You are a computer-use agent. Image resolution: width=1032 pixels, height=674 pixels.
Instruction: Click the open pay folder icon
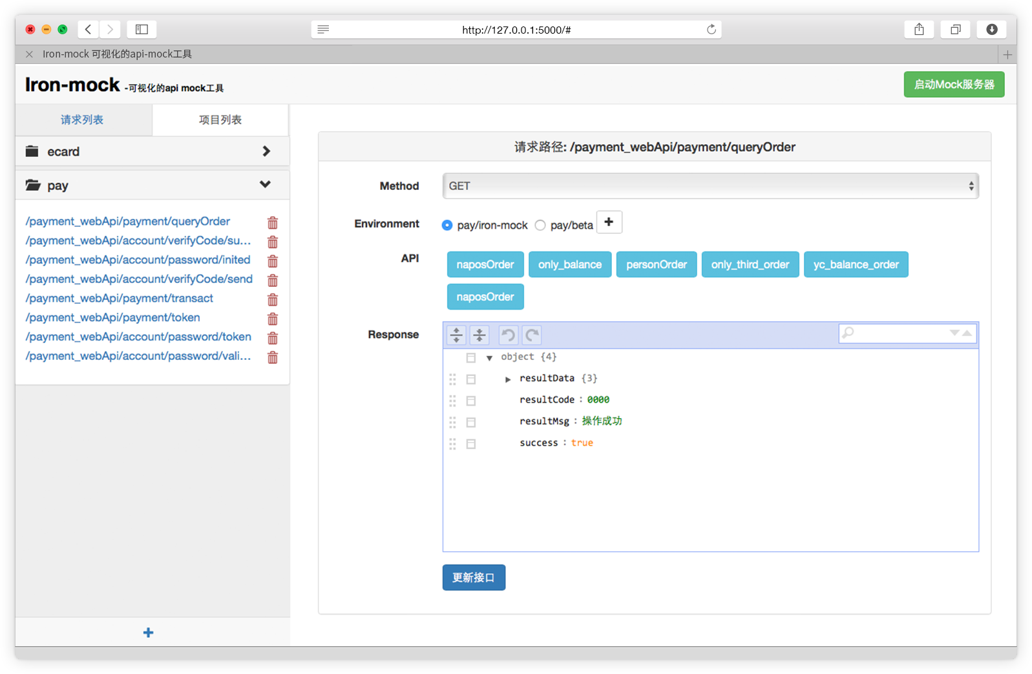33,185
